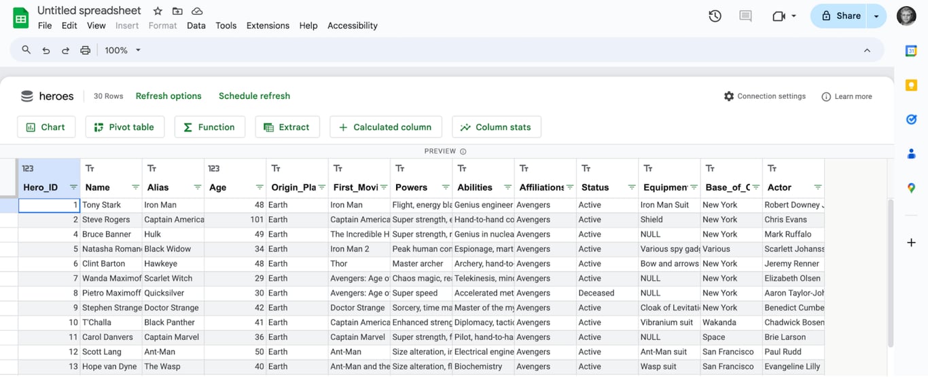Select the cell containing Tony Stark
928x377 pixels.
tap(111, 205)
